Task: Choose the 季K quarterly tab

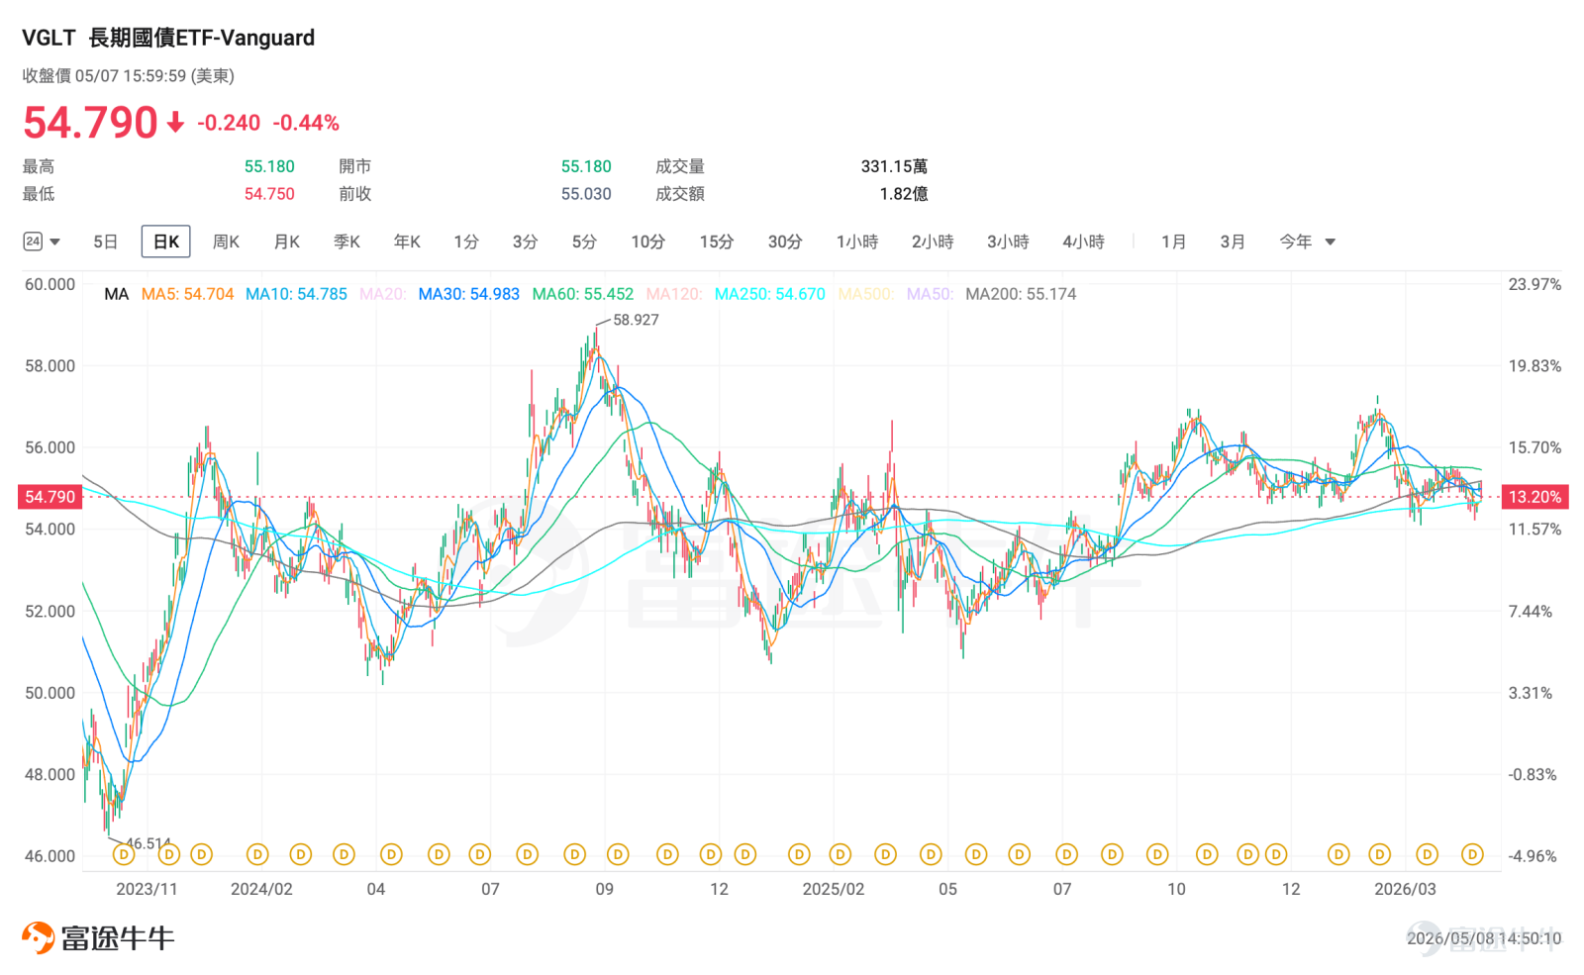Action: point(346,242)
